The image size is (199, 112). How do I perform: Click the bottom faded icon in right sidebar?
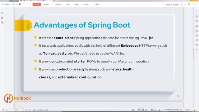pos(197,50)
